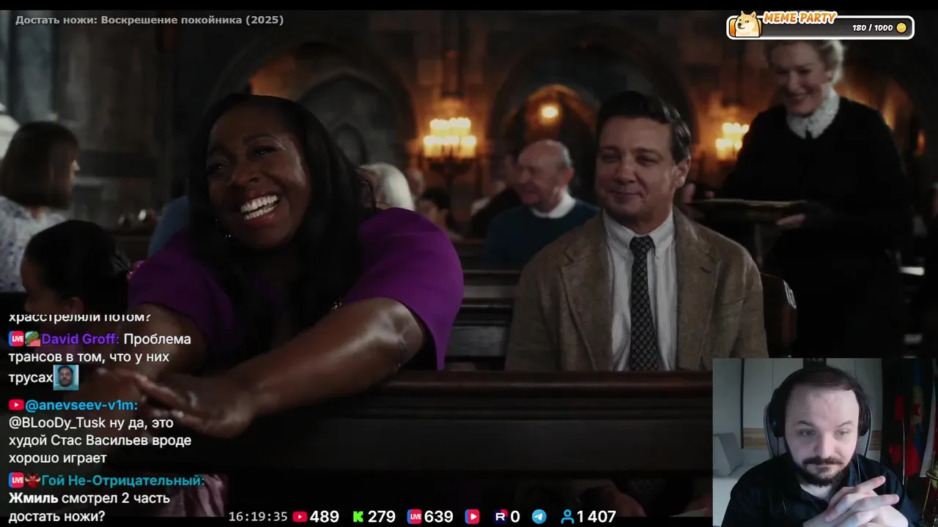
Task: Click the clock reading 16:19:35
Action: 258,517
